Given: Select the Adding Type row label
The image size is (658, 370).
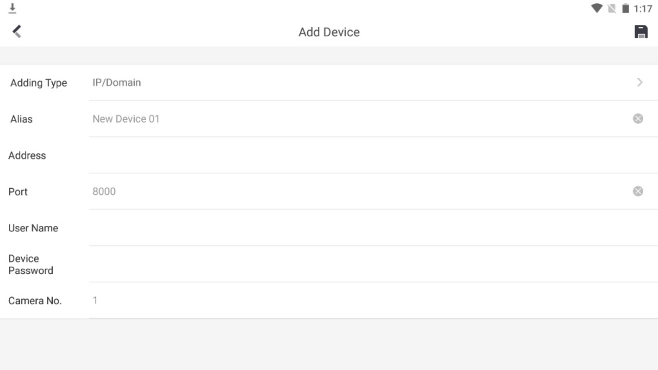Looking at the screenshot, I should coord(39,83).
